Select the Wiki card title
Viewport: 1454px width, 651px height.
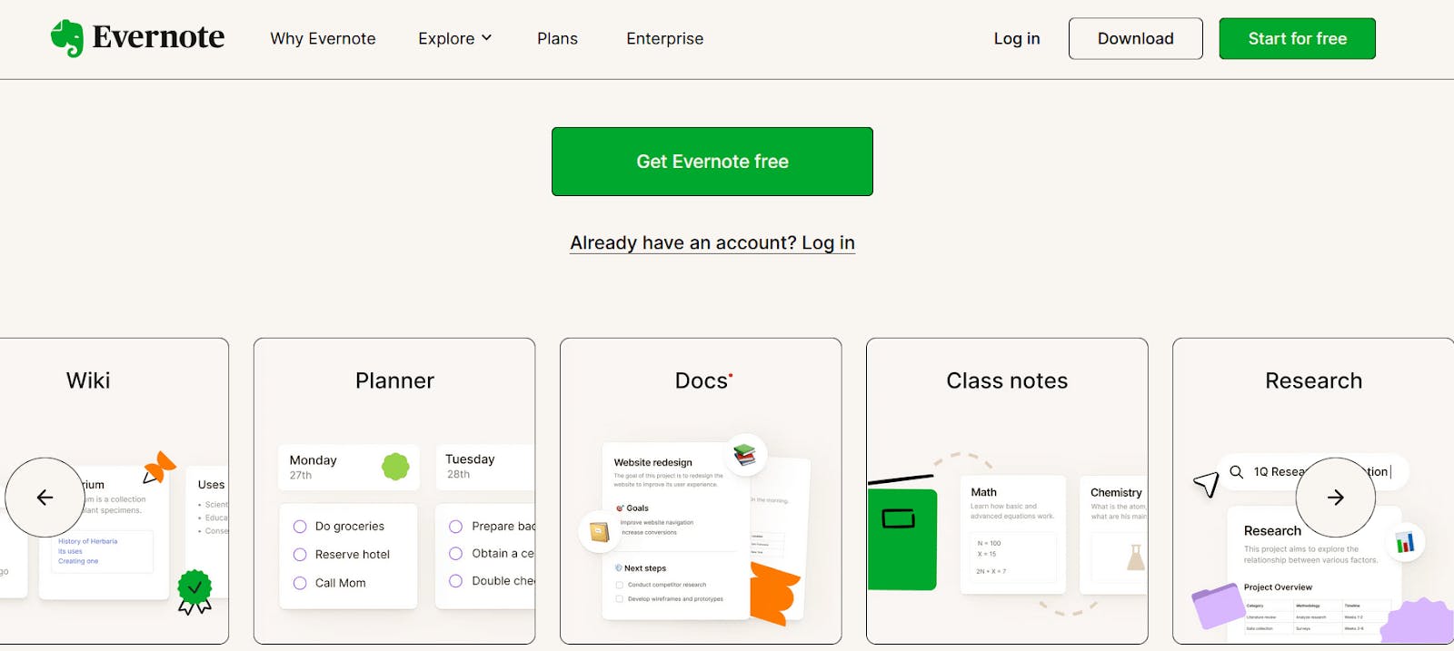[88, 380]
